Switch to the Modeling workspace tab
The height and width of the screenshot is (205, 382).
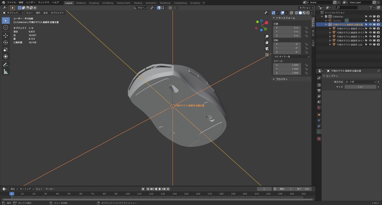coord(81,3)
